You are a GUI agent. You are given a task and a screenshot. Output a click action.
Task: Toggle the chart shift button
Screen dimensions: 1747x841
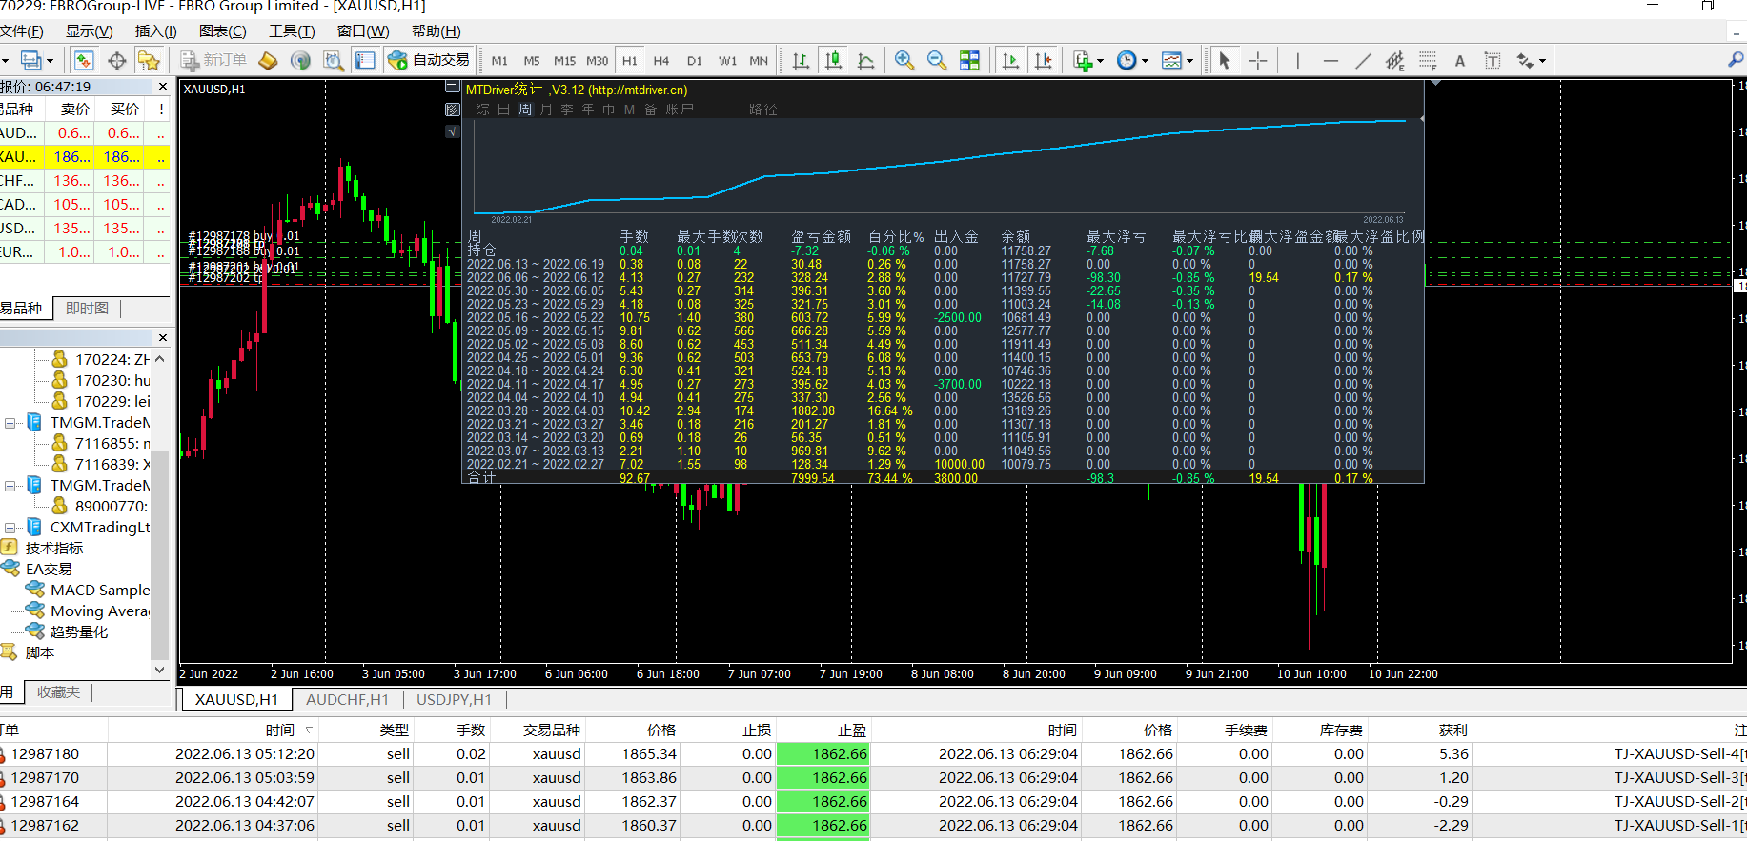(1044, 61)
